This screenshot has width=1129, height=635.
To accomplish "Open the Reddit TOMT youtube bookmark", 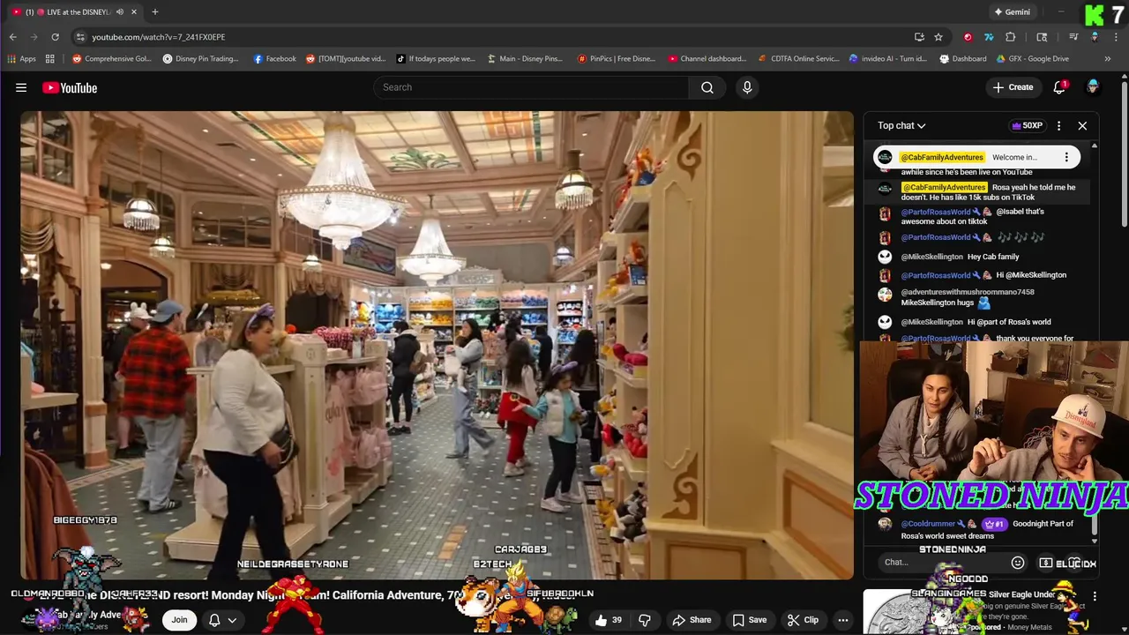I will [x=345, y=59].
